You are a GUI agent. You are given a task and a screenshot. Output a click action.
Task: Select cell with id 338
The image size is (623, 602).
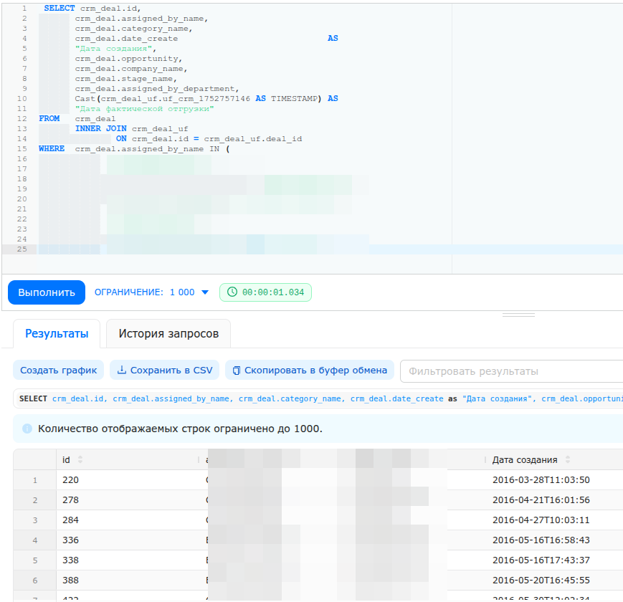click(71, 560)
